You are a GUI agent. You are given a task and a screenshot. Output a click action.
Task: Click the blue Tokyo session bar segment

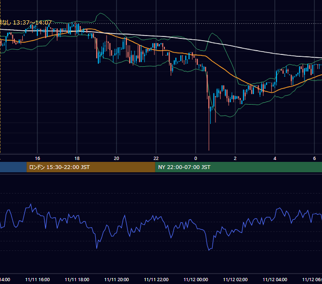click(x=13, y=167)
